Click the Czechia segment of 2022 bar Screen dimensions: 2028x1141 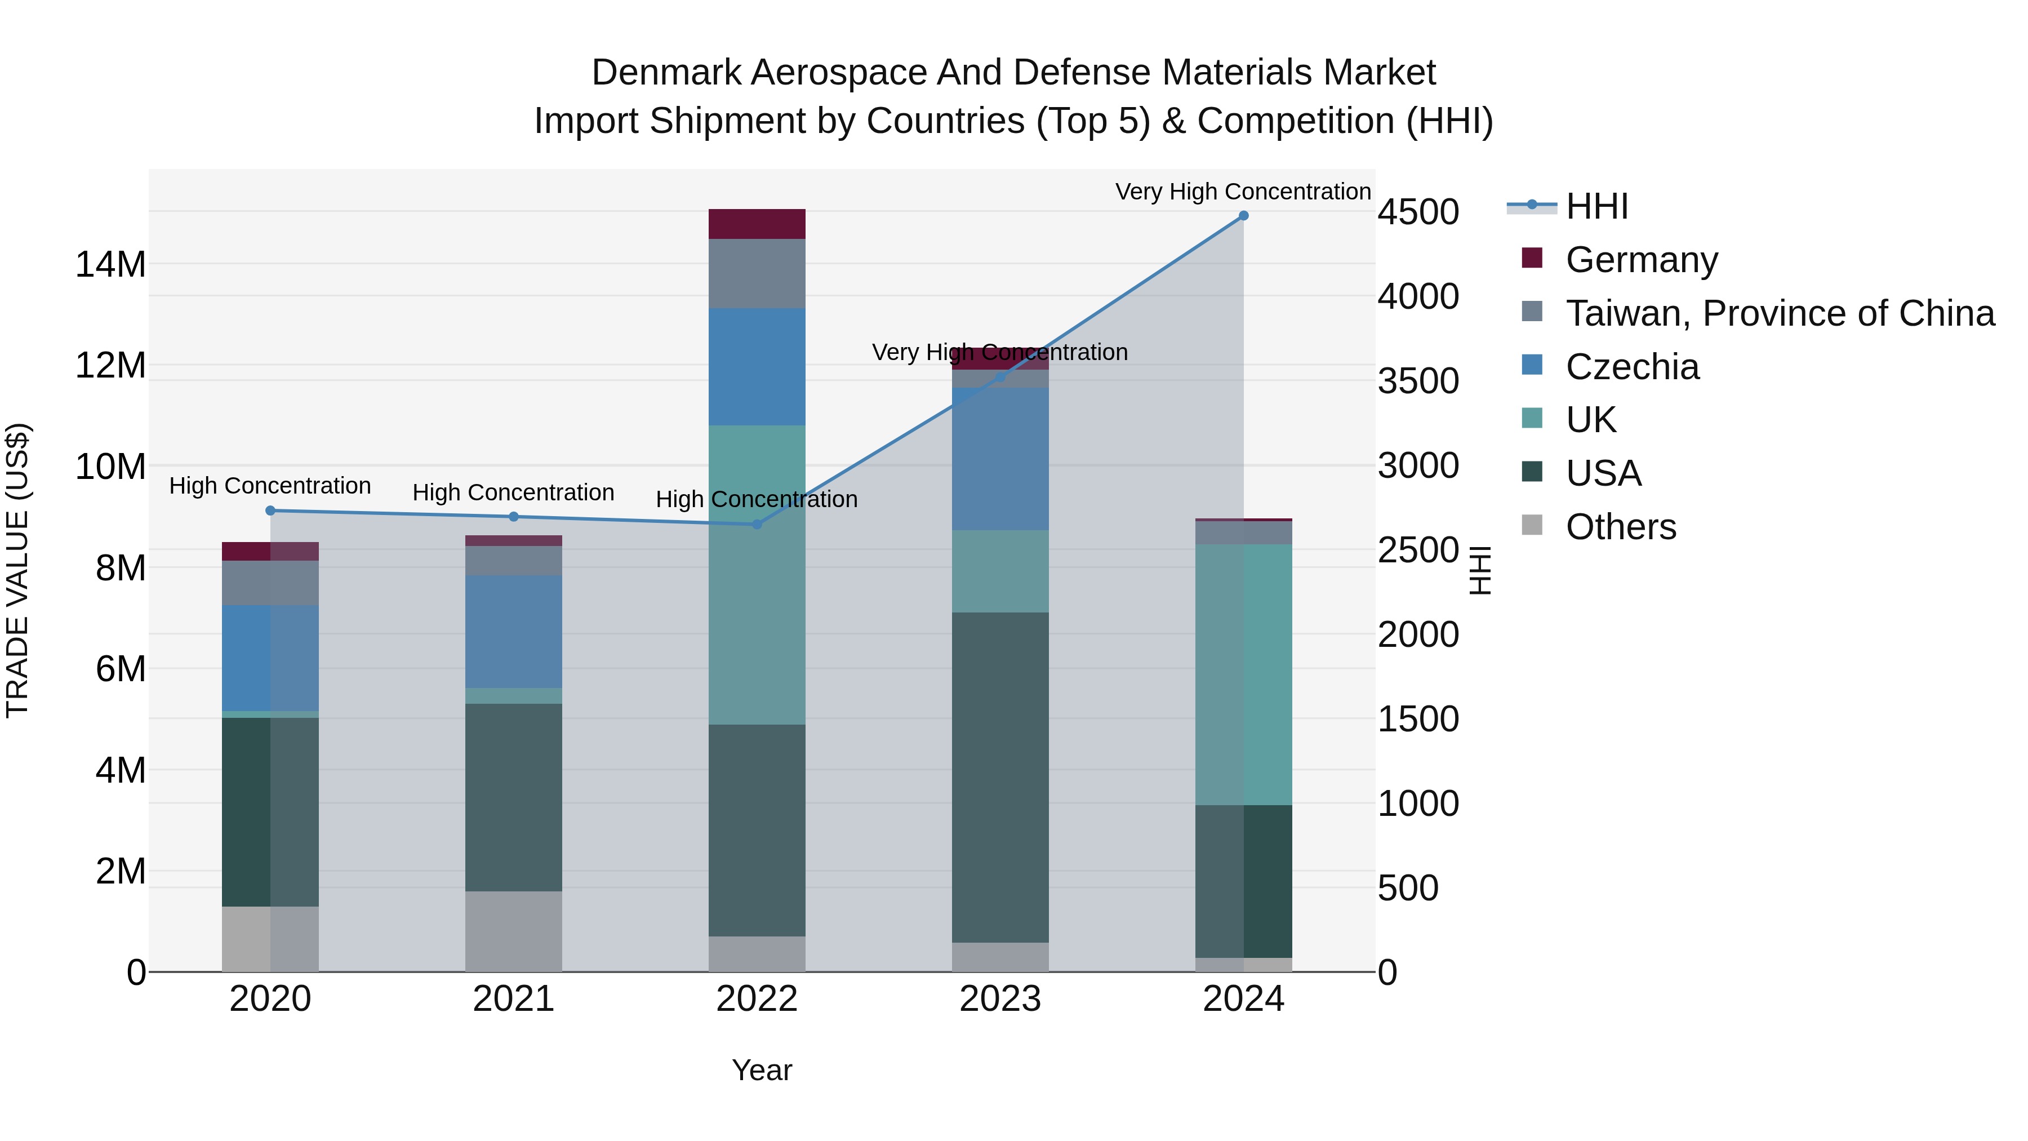pyautogui.click(x=757, y=367)
